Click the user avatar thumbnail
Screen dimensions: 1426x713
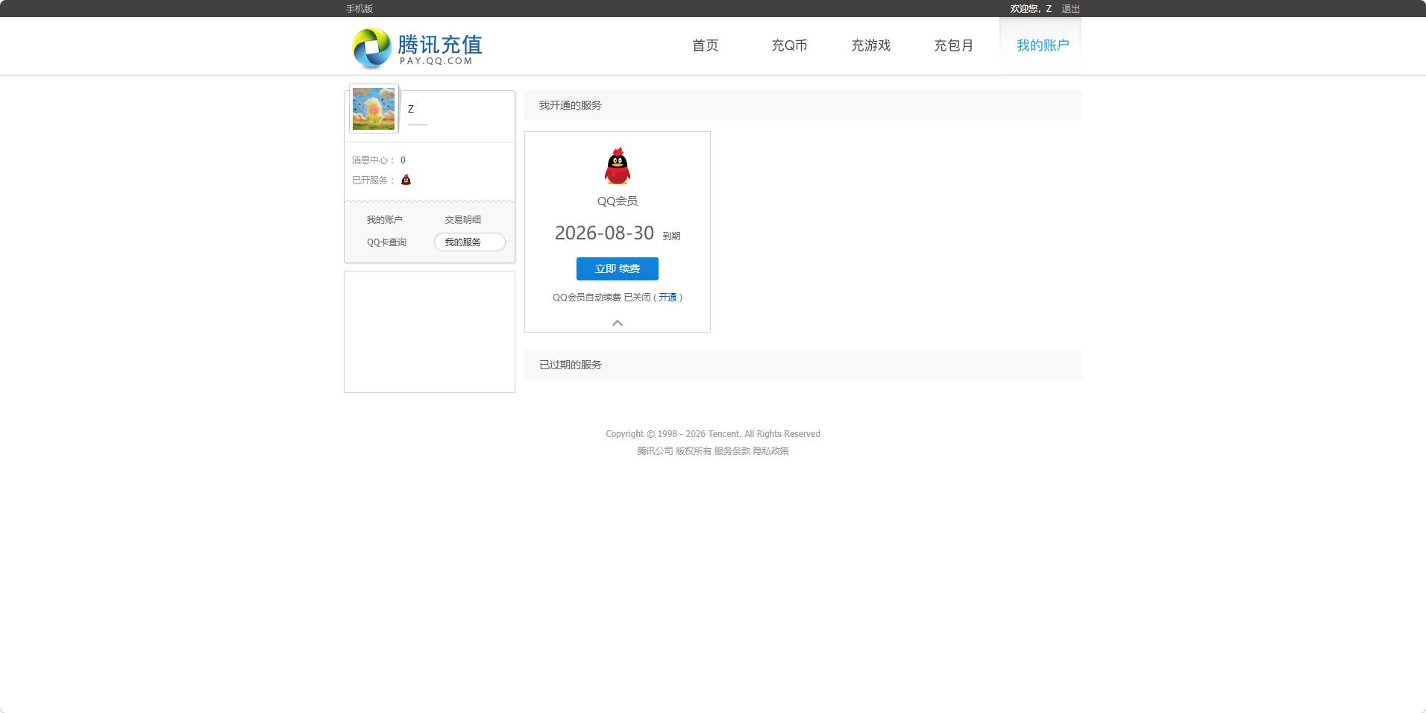pyautogui.click(x=373, y=108)
